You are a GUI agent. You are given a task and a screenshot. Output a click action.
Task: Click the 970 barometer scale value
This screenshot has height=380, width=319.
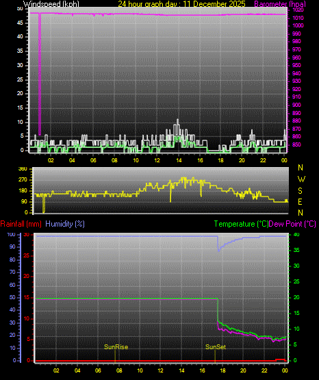pos(296,50)
